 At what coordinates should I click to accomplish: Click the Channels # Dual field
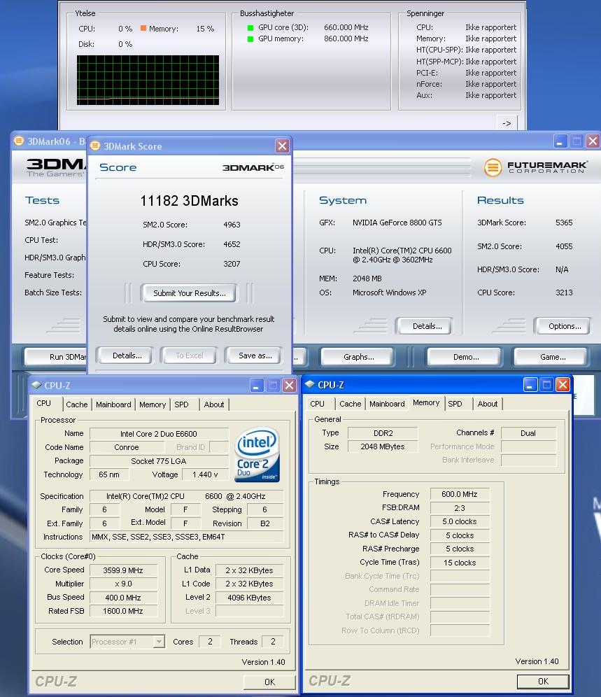click(528, 433)
